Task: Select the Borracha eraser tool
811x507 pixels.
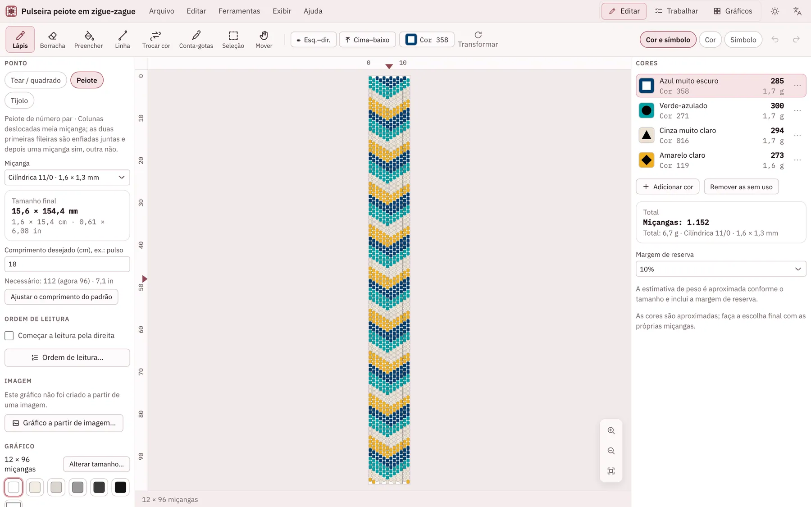Action: click(53, 39)
